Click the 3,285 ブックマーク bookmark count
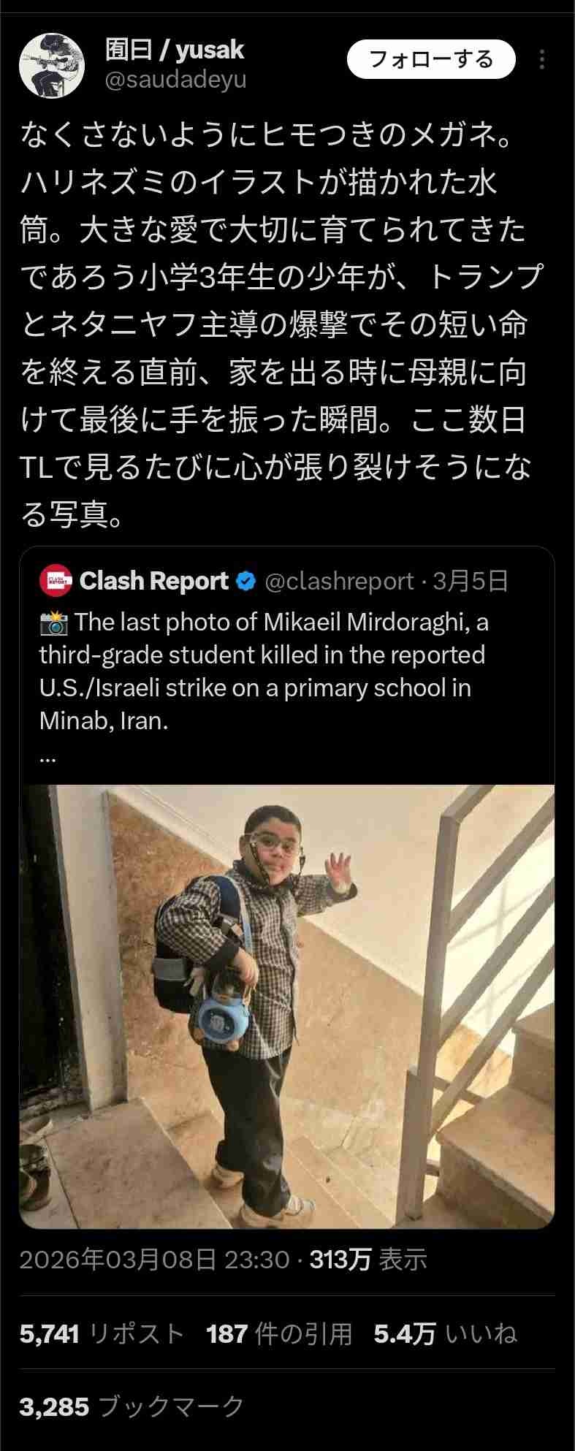575x1451 pixels. coord(132,1406)
